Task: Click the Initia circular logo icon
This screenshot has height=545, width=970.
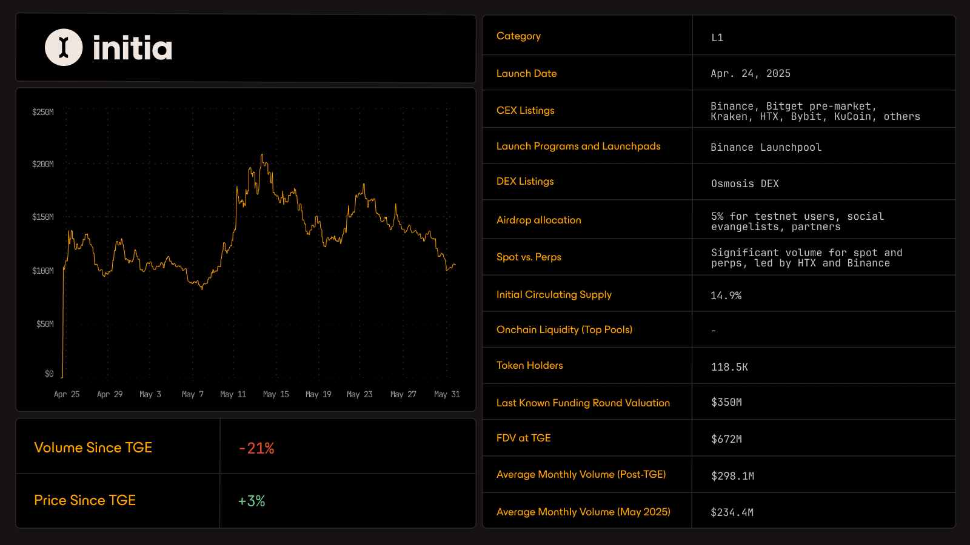Action: click(64, 47)
